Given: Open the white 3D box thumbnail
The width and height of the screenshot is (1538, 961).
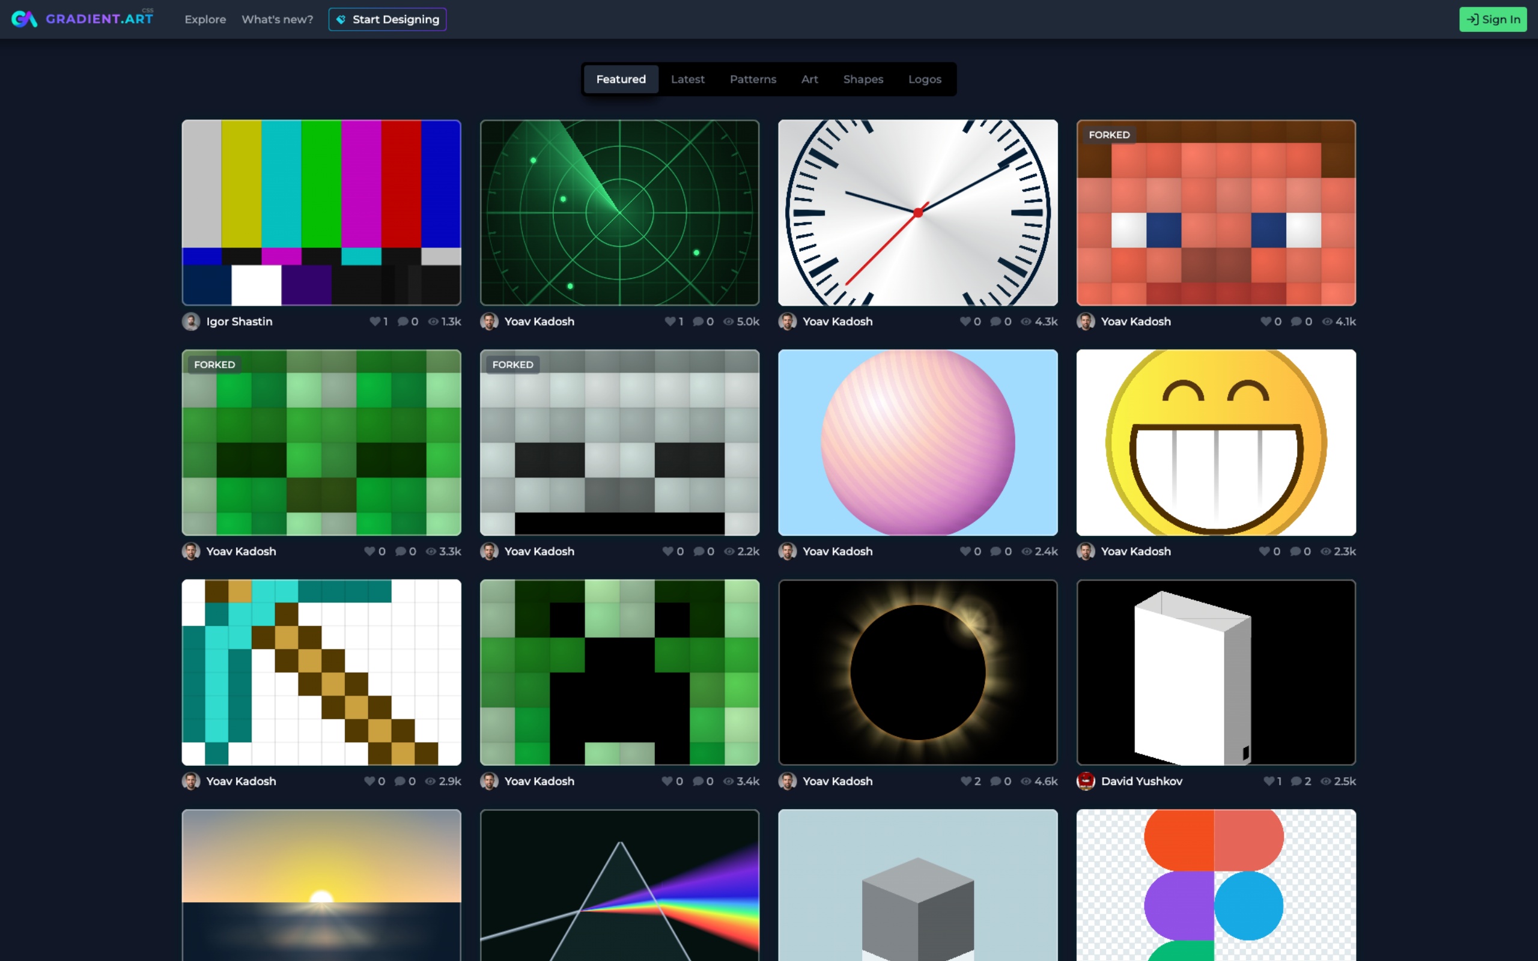Looking at the screenshot, I should click(x=1216, y=672).
